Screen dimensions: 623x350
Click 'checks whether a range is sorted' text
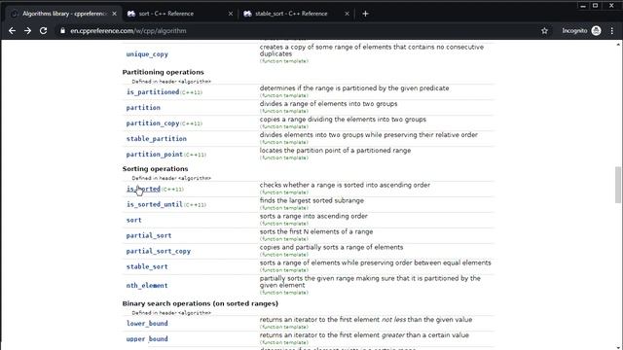coord(345,185)
